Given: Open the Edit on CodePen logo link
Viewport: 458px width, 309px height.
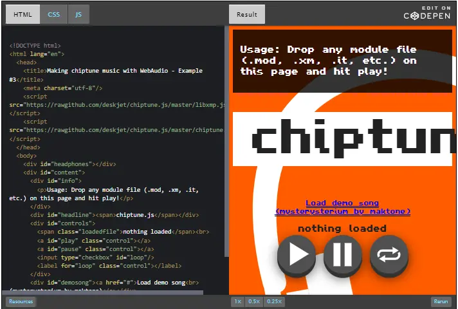Looking at the screenshot, I should point(427,13).
